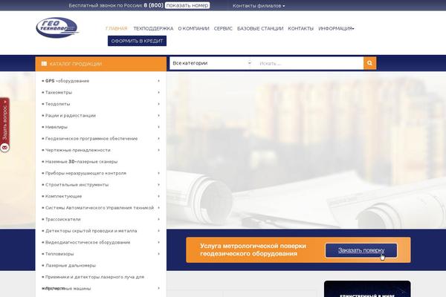This screenshot has height=297, width=446.
Task: Expand the Детекторы скрытой проводки arrow
Action: pos(159,231)
